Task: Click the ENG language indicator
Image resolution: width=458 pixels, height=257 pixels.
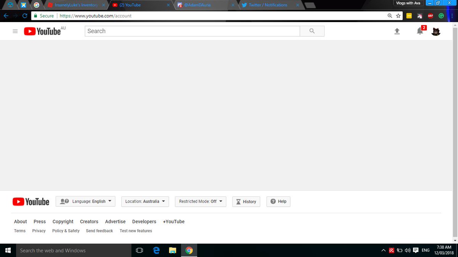Action: coord(426,250)
